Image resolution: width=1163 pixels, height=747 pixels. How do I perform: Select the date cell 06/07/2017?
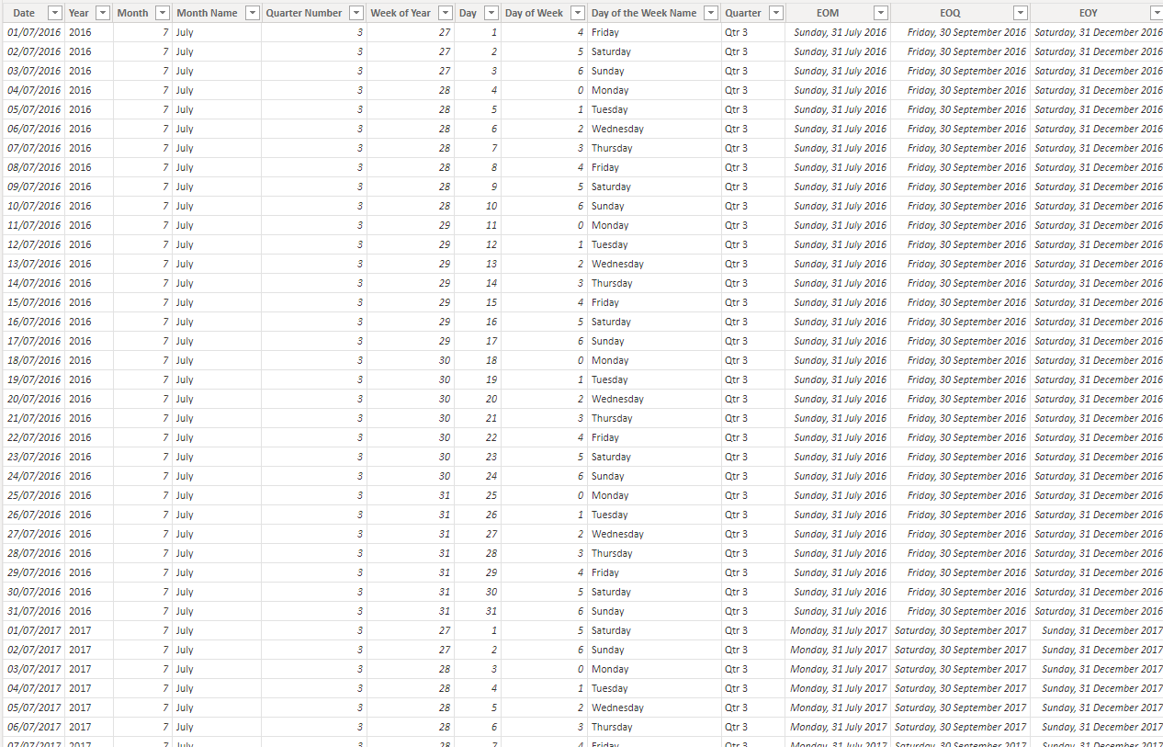(x=34, y=727)
